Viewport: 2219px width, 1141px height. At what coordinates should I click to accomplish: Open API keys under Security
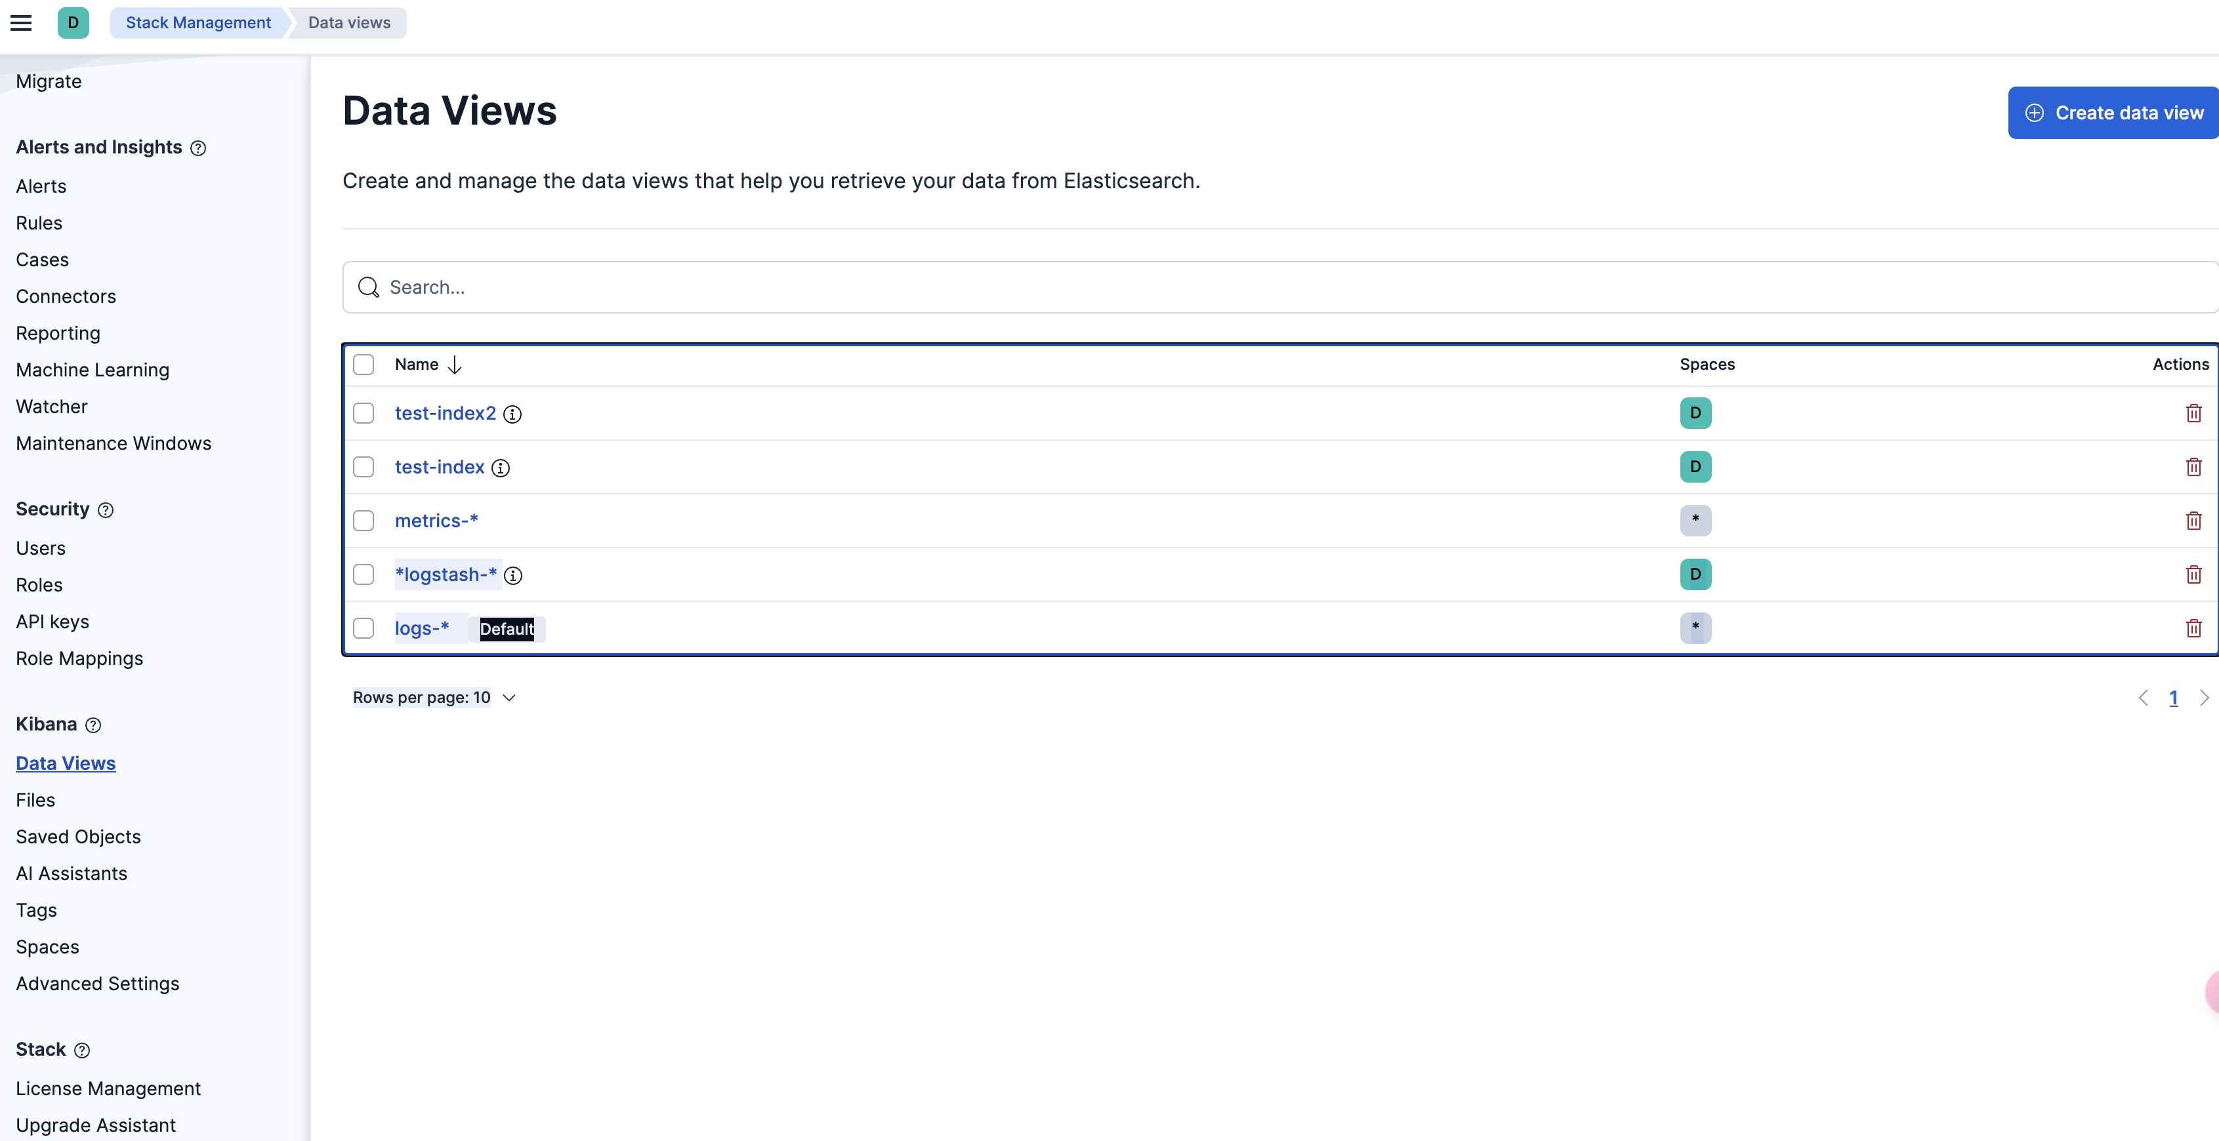52,622
